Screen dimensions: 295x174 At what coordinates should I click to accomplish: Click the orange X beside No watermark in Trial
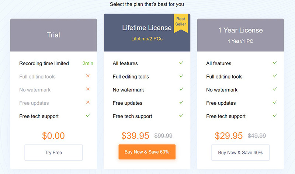click(x=88, y=89)
